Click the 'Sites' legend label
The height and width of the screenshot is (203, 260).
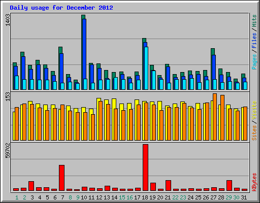point(254,133)
